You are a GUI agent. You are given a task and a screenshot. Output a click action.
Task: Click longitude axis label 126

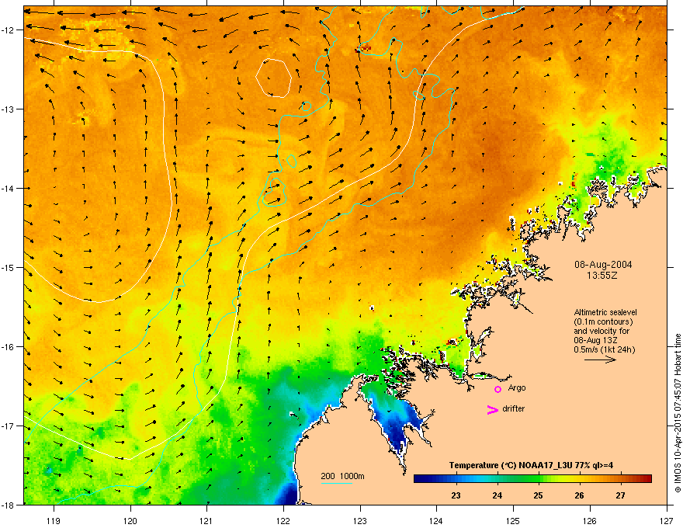point(589,520)
